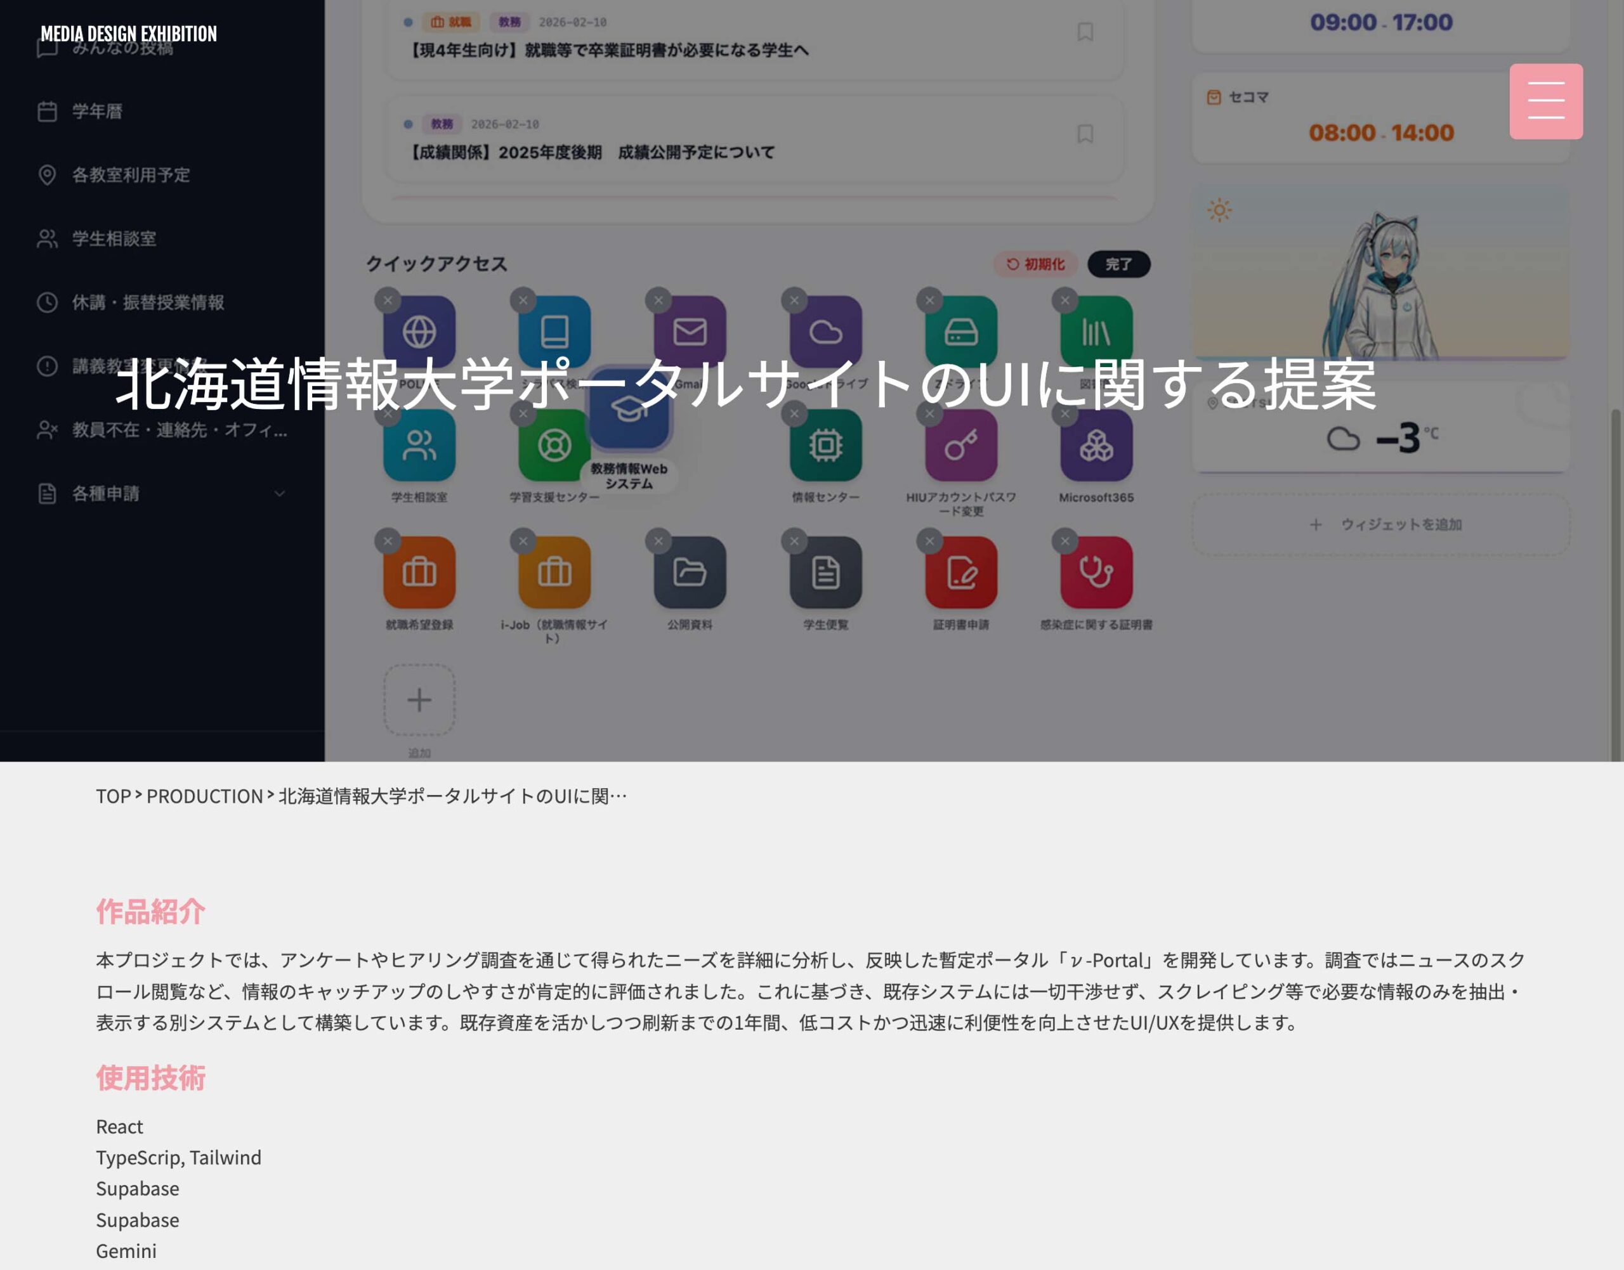Image resolution: width=1624 pixels, height=1270 pixels.
Task: Expand the 各種申請 sidebar chevron
Action: click(x=279, y=493)
